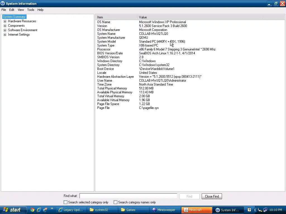The image size is (286, 214).
Task: Click the value Microsoft Windows XP Professional
Action: 163,22
